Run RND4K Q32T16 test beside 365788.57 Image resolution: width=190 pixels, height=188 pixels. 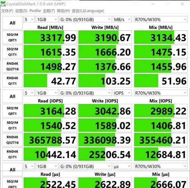(x=13, y=140)
